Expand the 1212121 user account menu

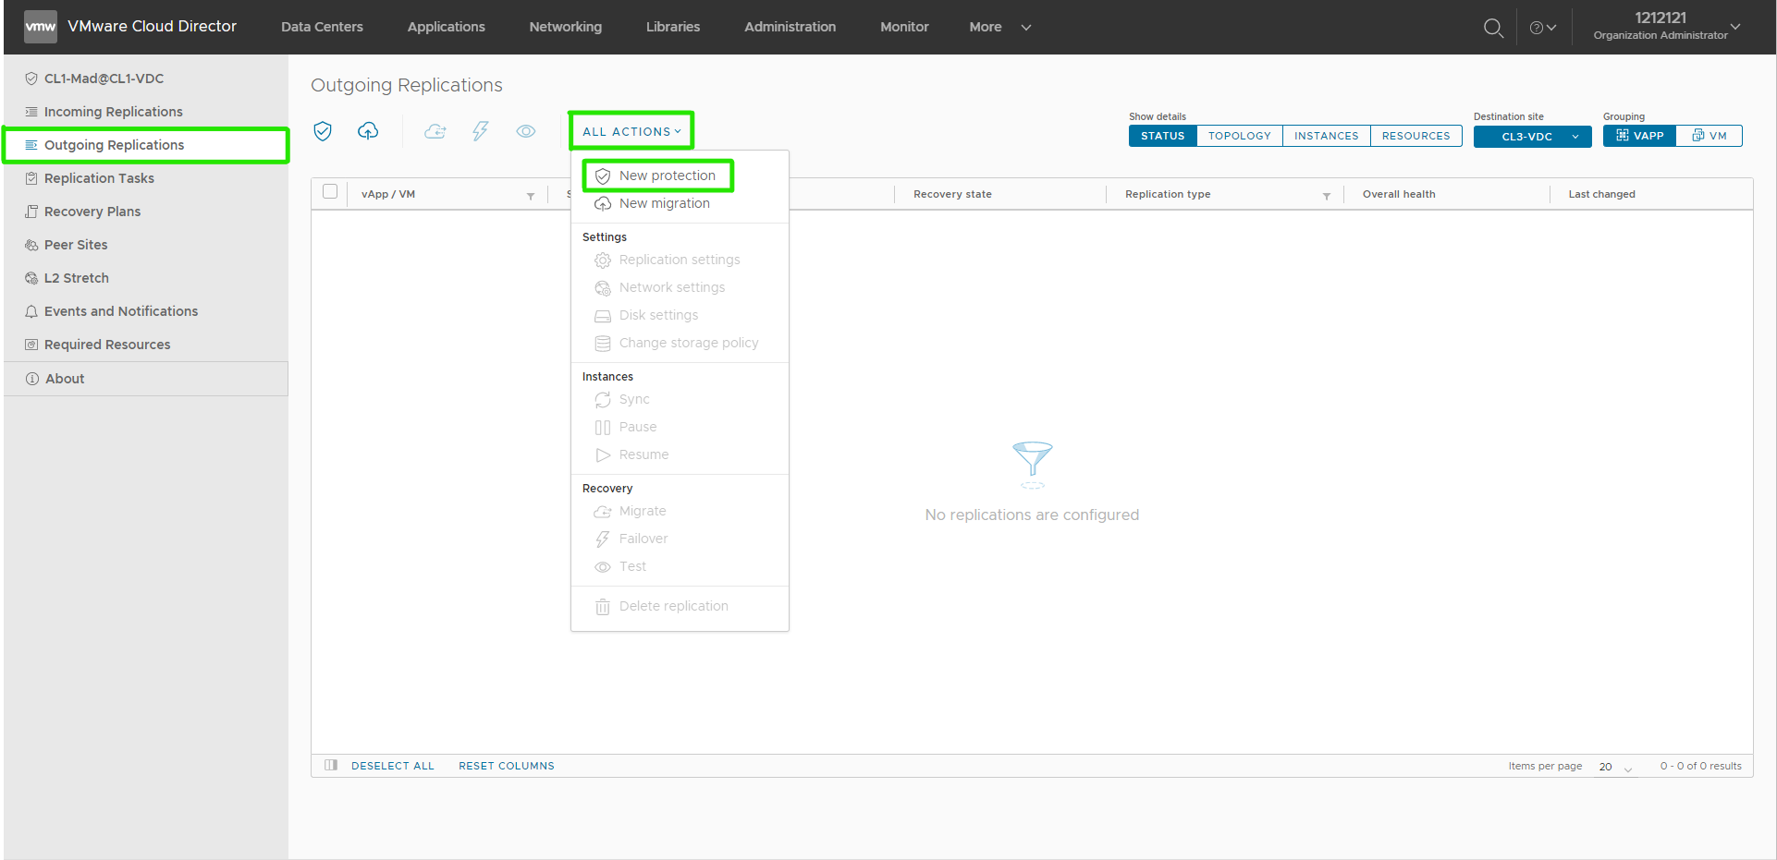coord(1667,26)
